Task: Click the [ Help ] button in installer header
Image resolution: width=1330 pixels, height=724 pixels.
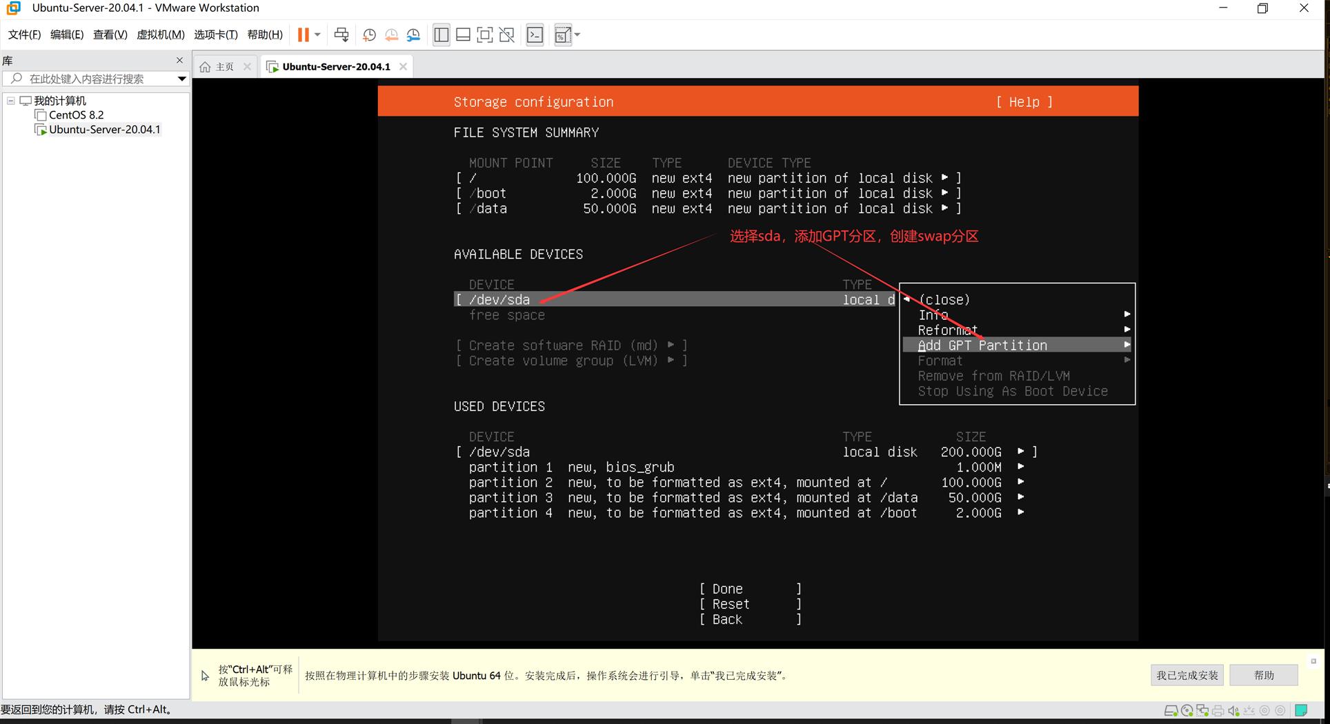Action: (x=1024, y=102)
